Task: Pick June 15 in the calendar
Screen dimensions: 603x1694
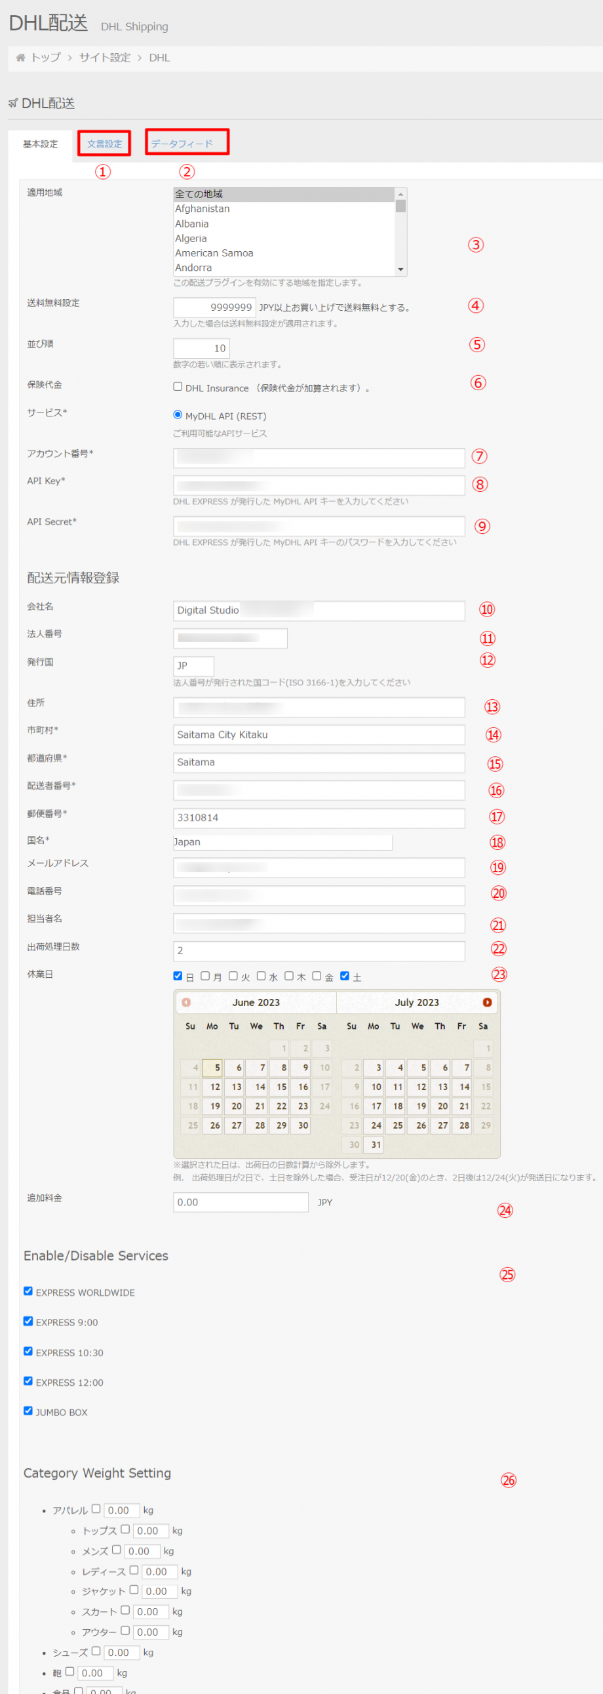Action: (281, 1087)
